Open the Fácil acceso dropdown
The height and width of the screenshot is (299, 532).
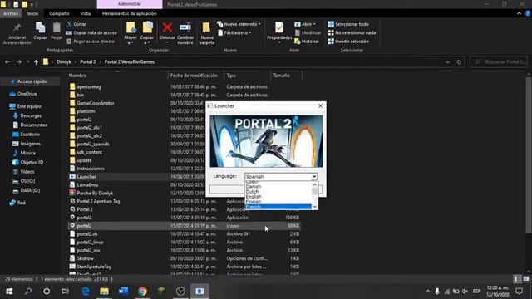point(234,32)
